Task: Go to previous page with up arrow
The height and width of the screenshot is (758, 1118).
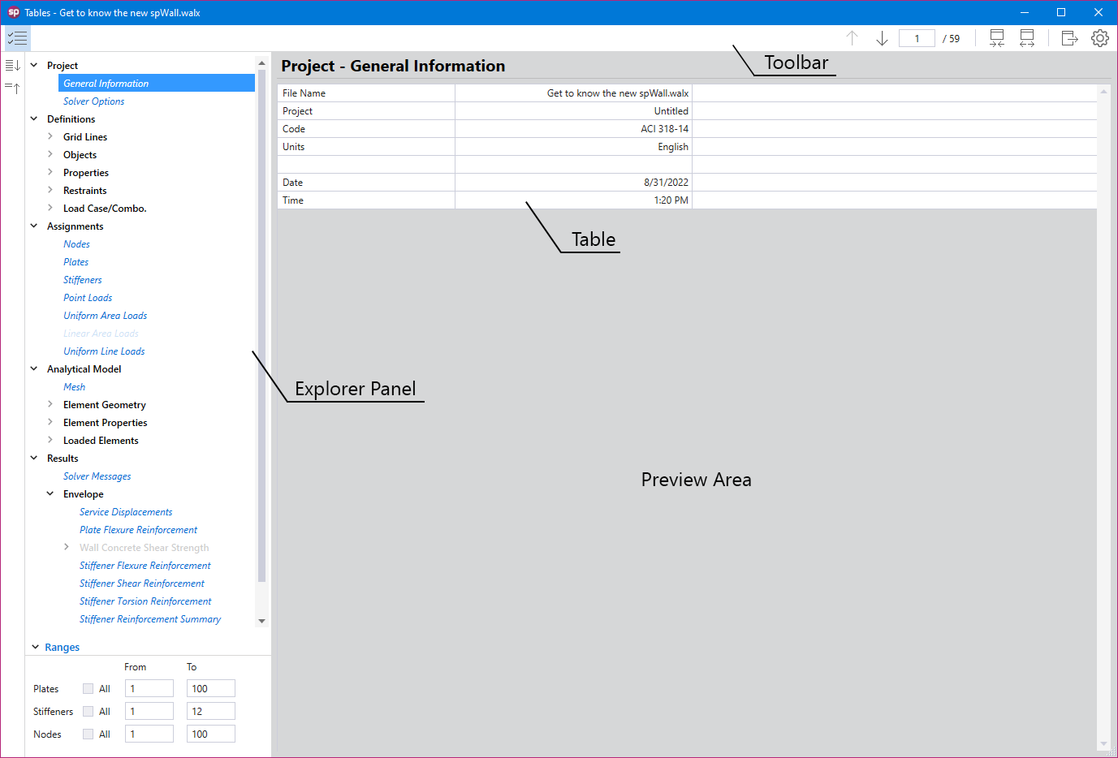Action: (x=852, y=38)
